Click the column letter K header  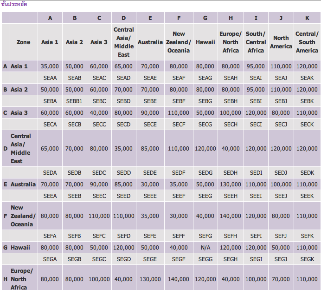(x=307, y=18)
